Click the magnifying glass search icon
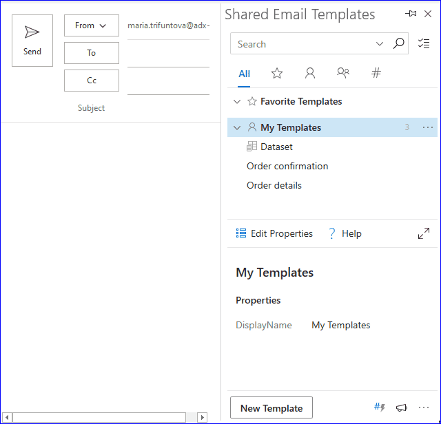The width and height of the screenshot is (441, 424). point(398,43)
